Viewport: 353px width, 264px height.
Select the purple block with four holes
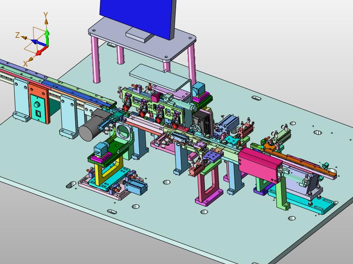click(213, 155)
